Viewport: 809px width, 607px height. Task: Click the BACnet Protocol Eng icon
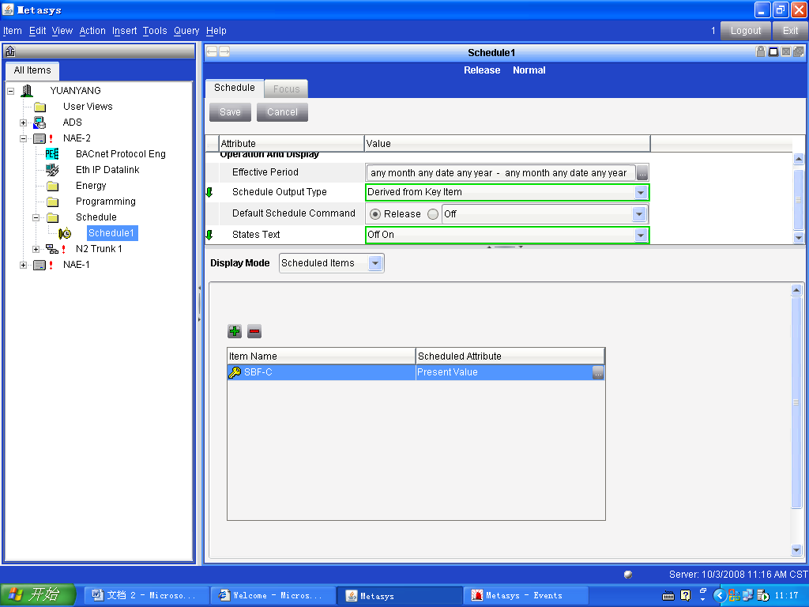coord(52,154)
